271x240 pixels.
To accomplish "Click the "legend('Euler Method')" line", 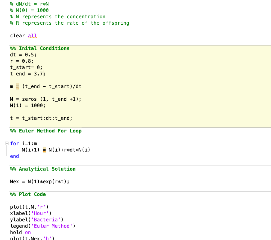I will pos(43,226).
